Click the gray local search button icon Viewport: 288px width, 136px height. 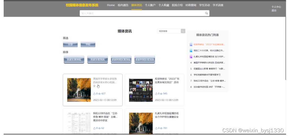click(183, 31)
